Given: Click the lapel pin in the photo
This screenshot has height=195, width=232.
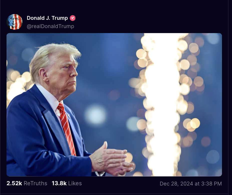Looking at the screenshot, I should point(68,116).
